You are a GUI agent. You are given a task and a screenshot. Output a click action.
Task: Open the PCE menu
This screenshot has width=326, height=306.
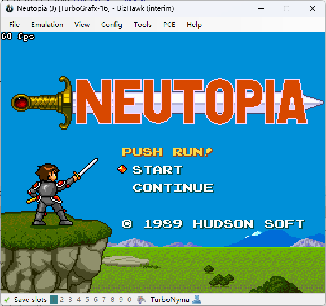169,25
